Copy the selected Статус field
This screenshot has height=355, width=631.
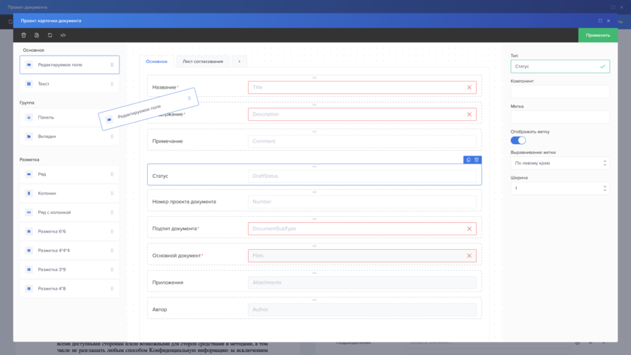pos(469,160)
